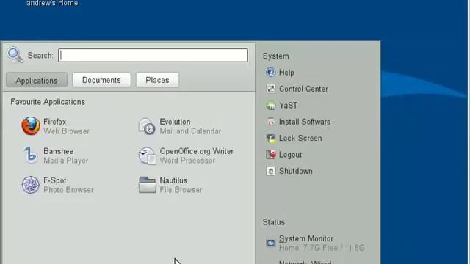The image size is (470, 264).
Task: Switch to the Documents tab
Action: [x=101, y=80]
